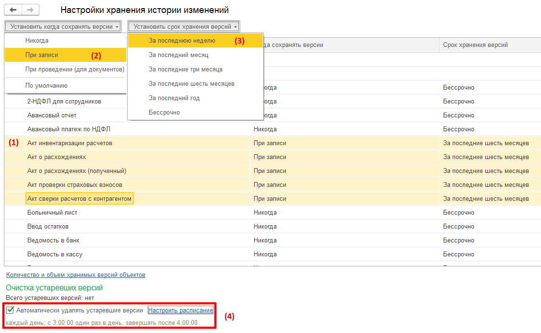541x333 pixels.
Task: Open 'Настроить расписание' link
Action: [x=180, y=310]
